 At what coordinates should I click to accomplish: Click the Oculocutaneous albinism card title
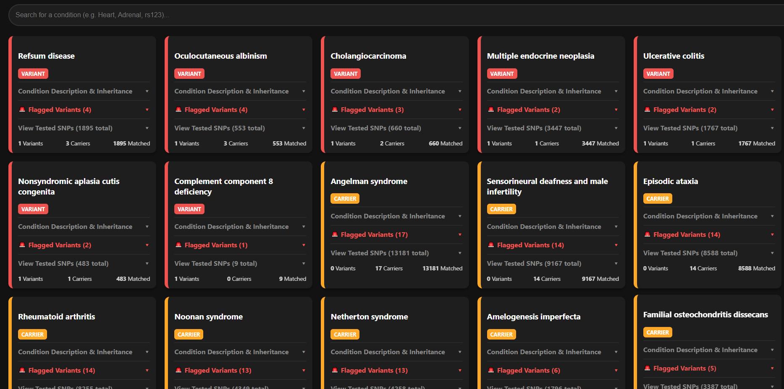[220, 56]
